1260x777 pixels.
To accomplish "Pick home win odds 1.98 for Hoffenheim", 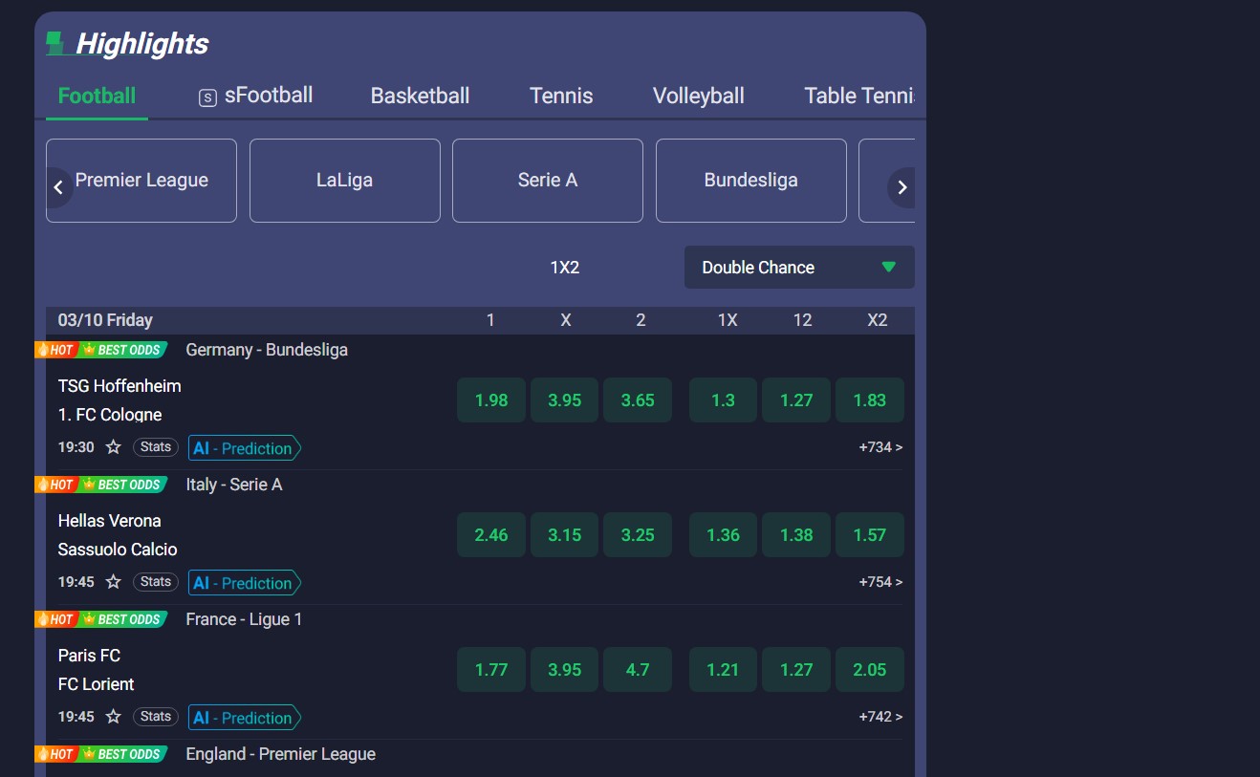I will coord(491,400).
